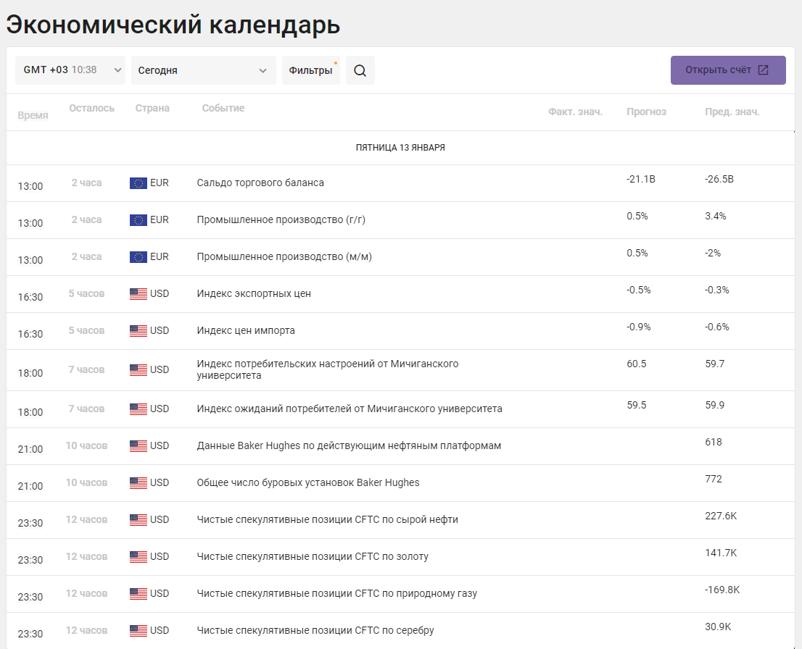Click the search magnifier icon

click(x=360, y=70)
